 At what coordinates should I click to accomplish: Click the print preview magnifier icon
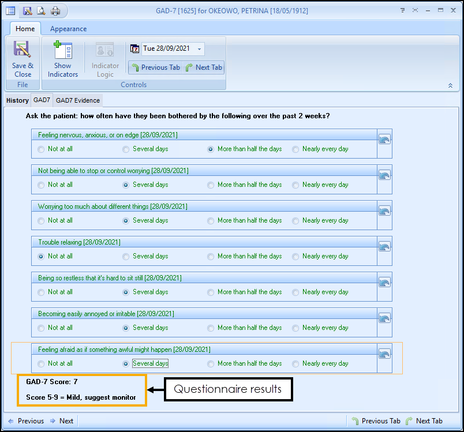pos(41,10)
